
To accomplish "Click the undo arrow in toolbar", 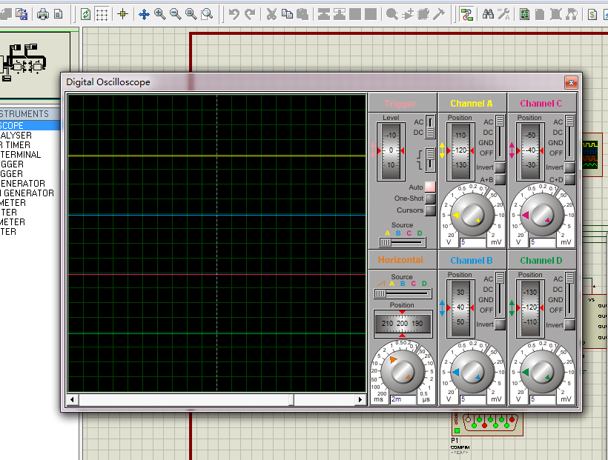I will click(x=234, y=14).
